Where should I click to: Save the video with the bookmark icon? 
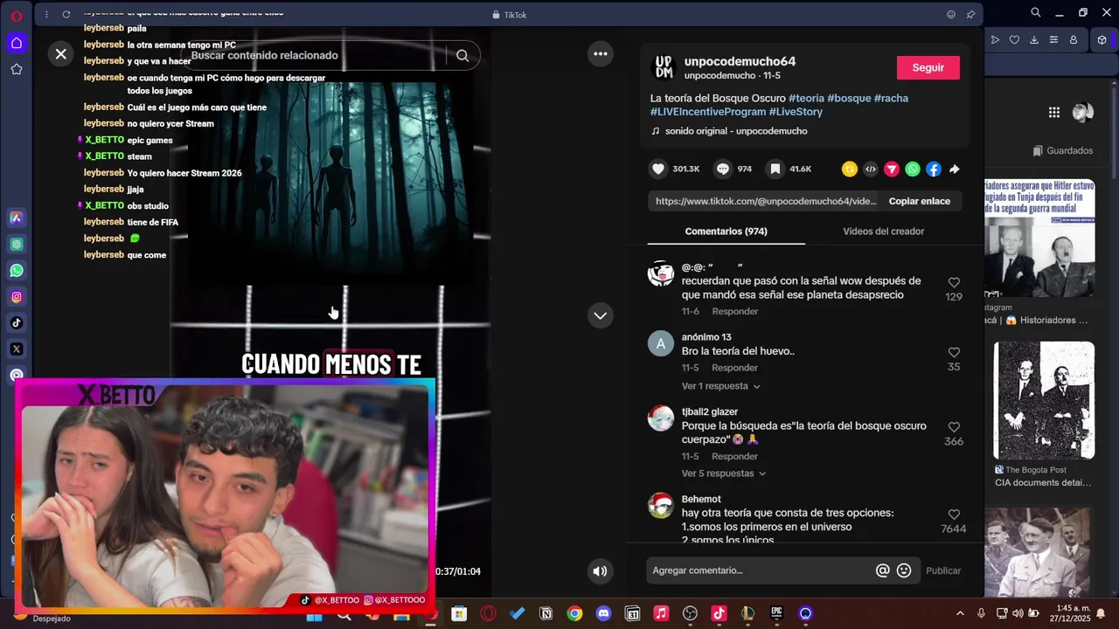point(775,169)
